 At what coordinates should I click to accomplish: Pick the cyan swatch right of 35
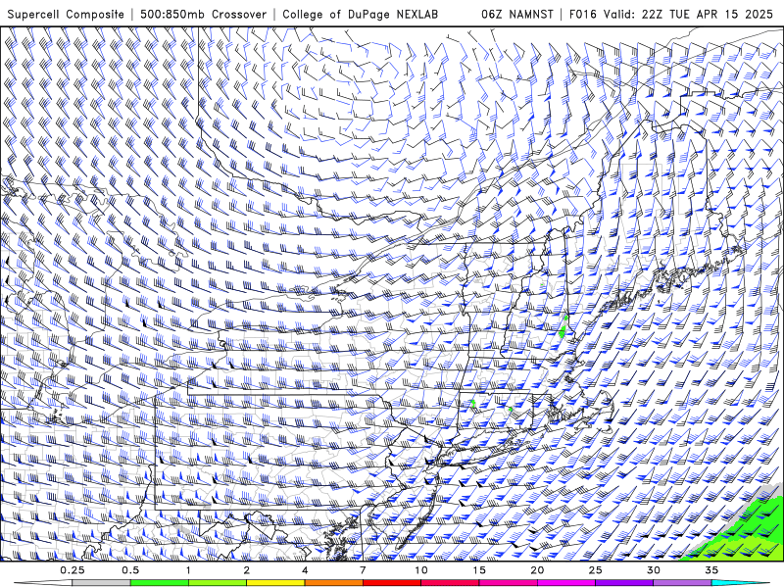click(x=740, y=583)
